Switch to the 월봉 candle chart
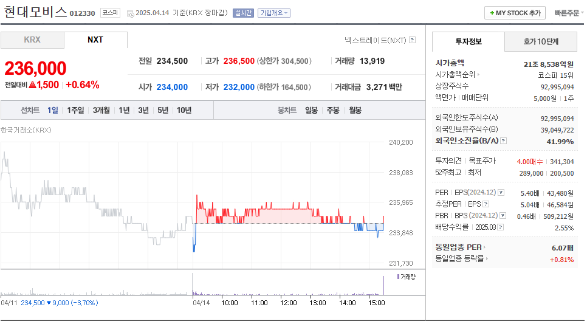Image resolution: width=587 pixels, height=321 pixels. [x=355, y=110]
